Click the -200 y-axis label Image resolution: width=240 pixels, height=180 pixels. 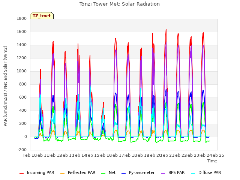point(22,150)
